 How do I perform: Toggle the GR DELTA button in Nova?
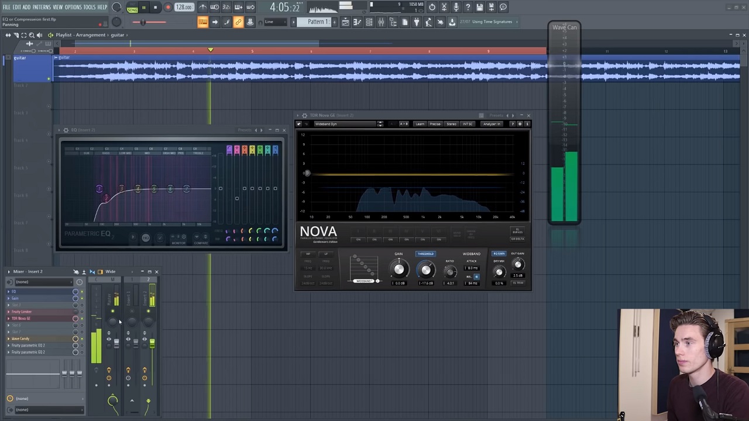(x=518, y=239)
